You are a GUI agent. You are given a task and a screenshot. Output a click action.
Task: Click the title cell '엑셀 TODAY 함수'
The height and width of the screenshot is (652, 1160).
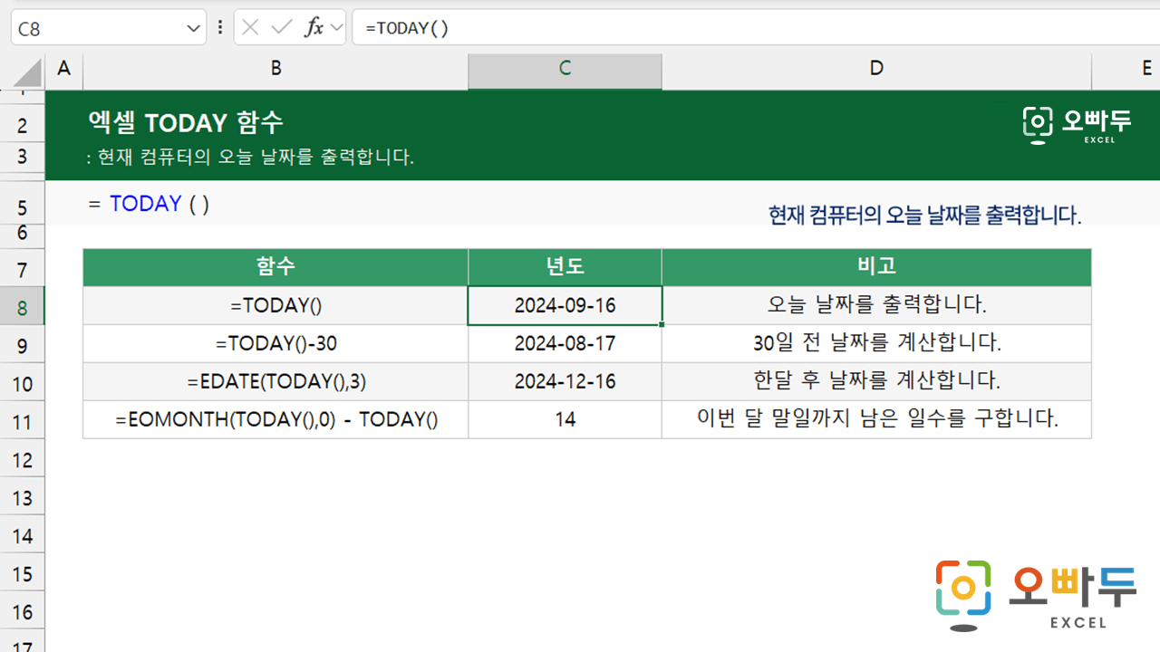(186, 122)
